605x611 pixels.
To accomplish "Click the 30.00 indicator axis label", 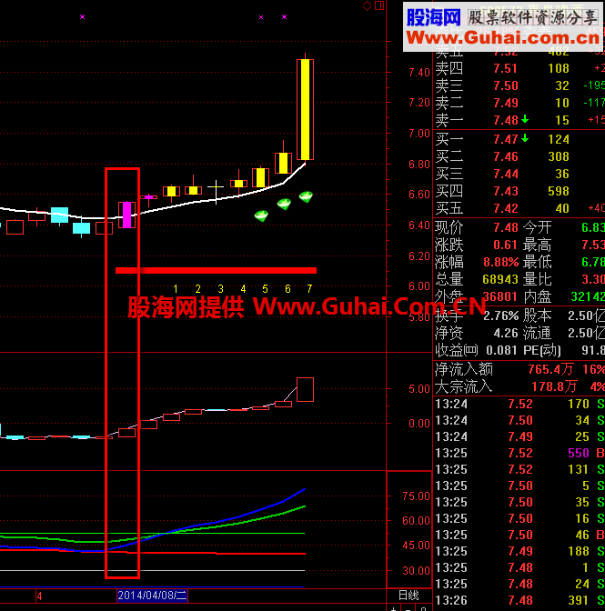I will click(x=416, y=570).
